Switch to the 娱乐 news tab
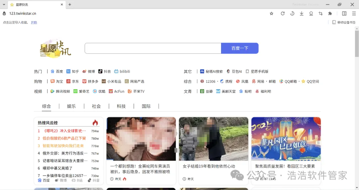 [x=71, y=106]
